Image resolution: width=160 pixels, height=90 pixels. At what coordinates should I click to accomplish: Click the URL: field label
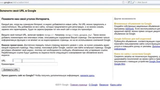click(x=4, y=60)
